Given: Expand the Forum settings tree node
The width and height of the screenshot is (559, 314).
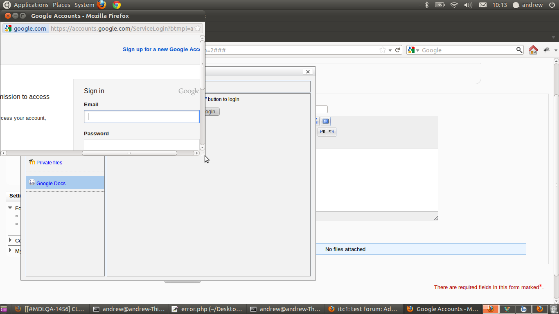Looking at the screenshot, I should pyautogui.click(x=10, y=208).
